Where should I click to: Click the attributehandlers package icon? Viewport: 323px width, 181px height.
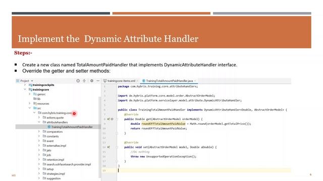44,122
